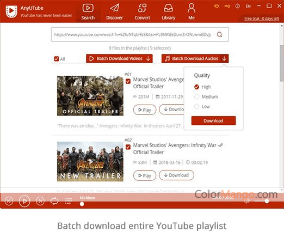Viewport: 284px width, 231px height.
Task: Click the help question mark icon
Action: (237, 7)
